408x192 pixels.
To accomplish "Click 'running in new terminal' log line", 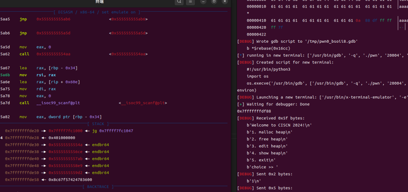I will 322,56.
